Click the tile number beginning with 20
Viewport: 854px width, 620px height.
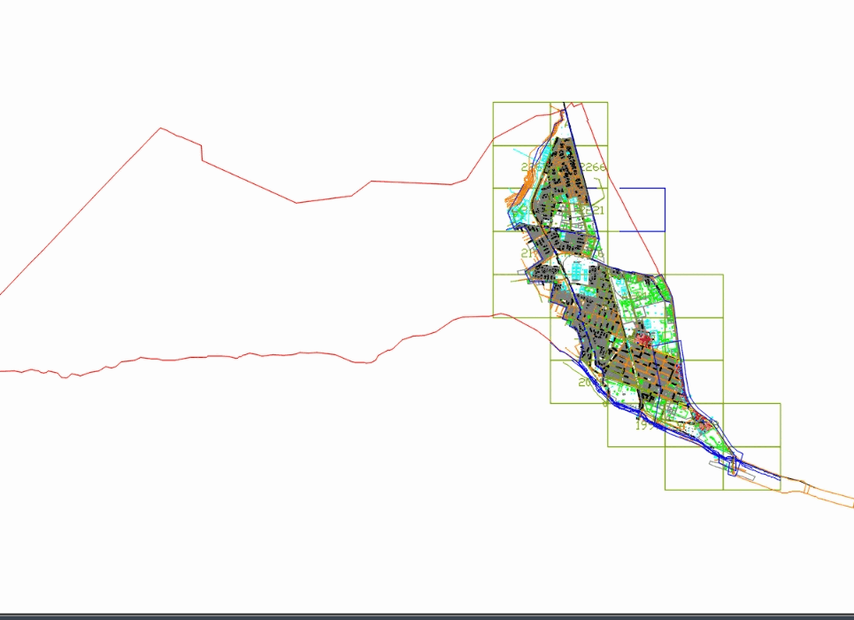[585, 382]
